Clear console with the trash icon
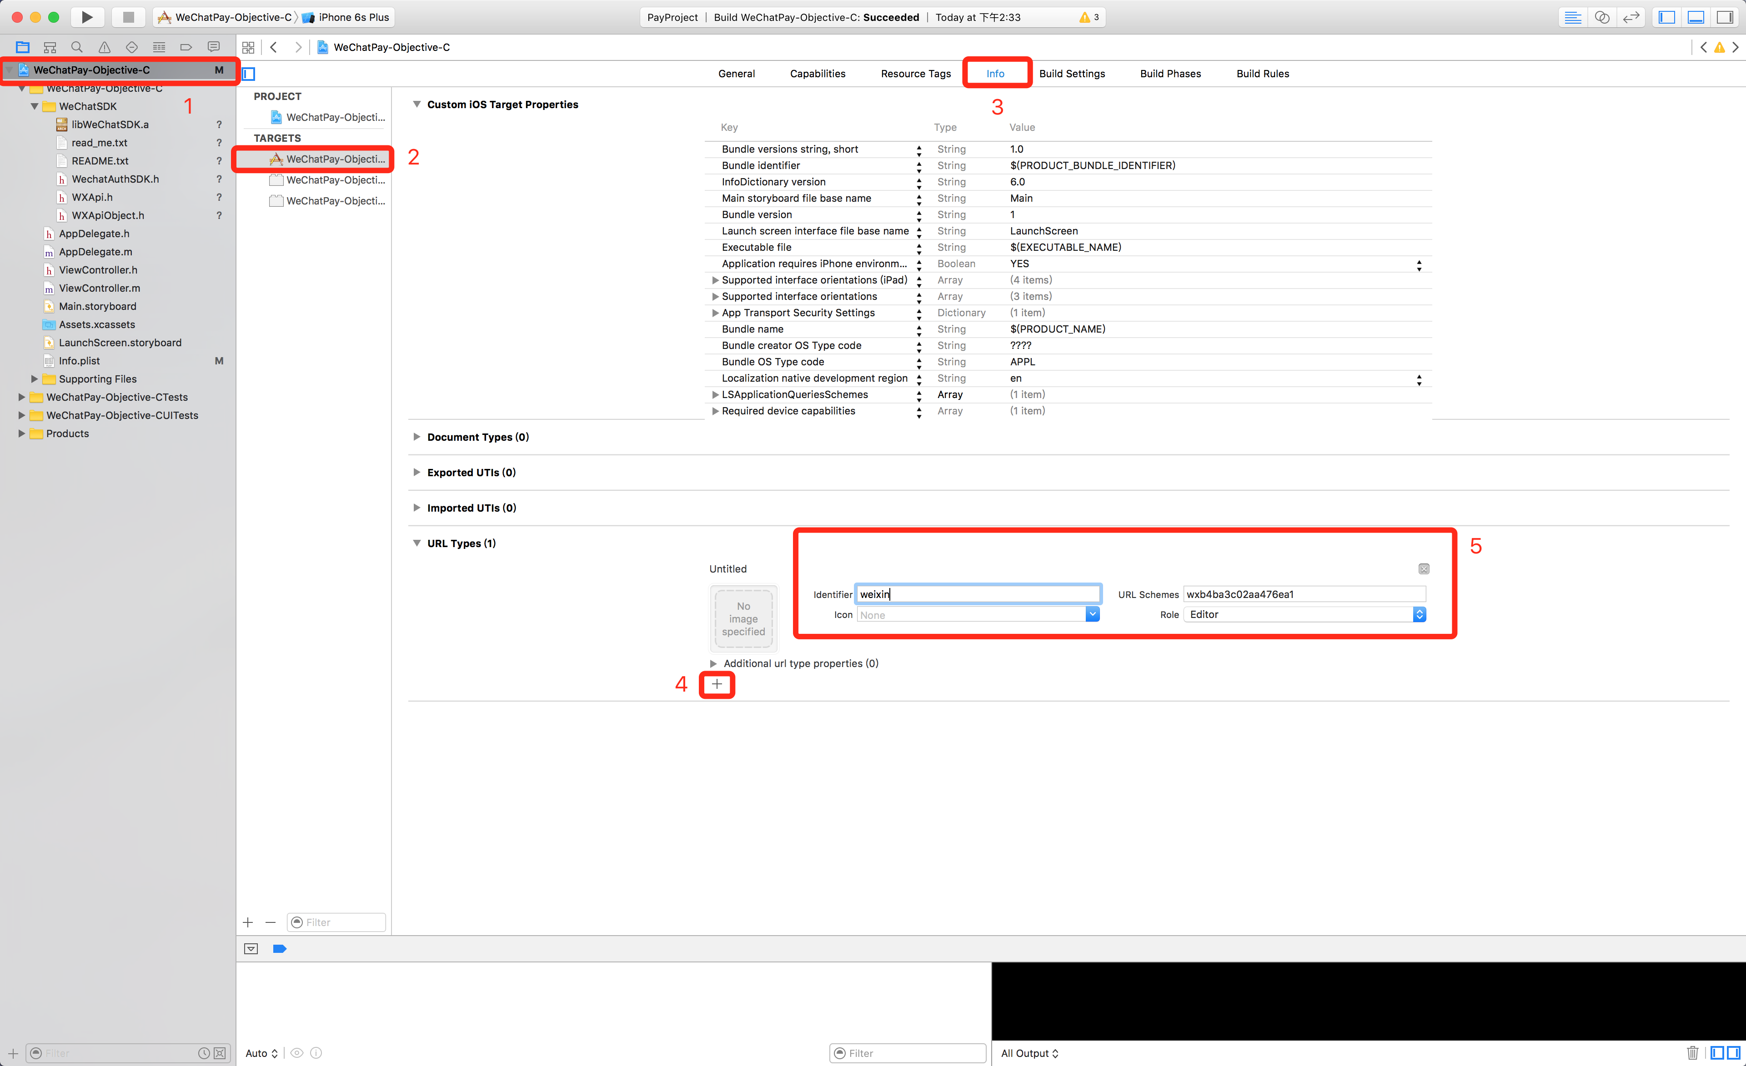Image resolution: width=1746 pixels, height=1066 pixels. (1692, 1052)
